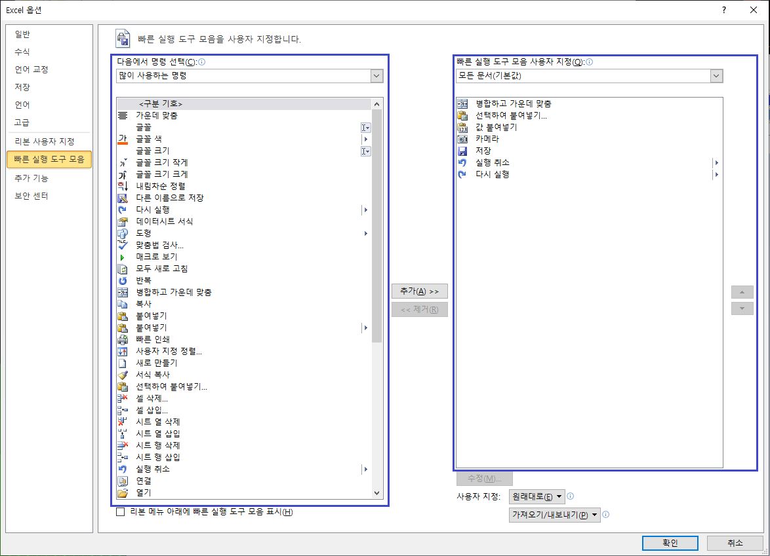770x556 pixels.
Task: Toggle 리본 메뉴 아래에 빠른 실행 도구 모음 표시 checkbox
Action: (x=120, y=511)
